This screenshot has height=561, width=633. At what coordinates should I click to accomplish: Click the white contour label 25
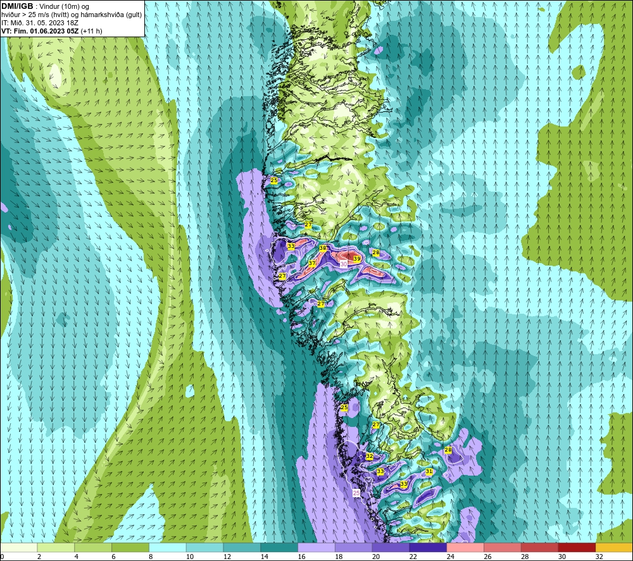coord(356,493)
